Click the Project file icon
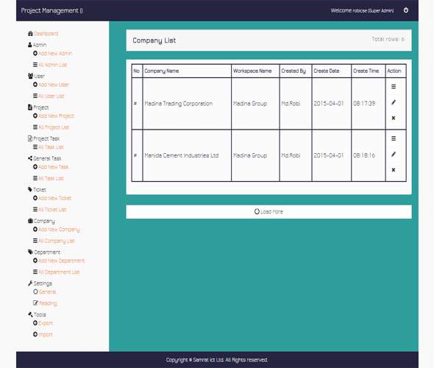This screenshot has width=434, height=368. click(30, 107)
